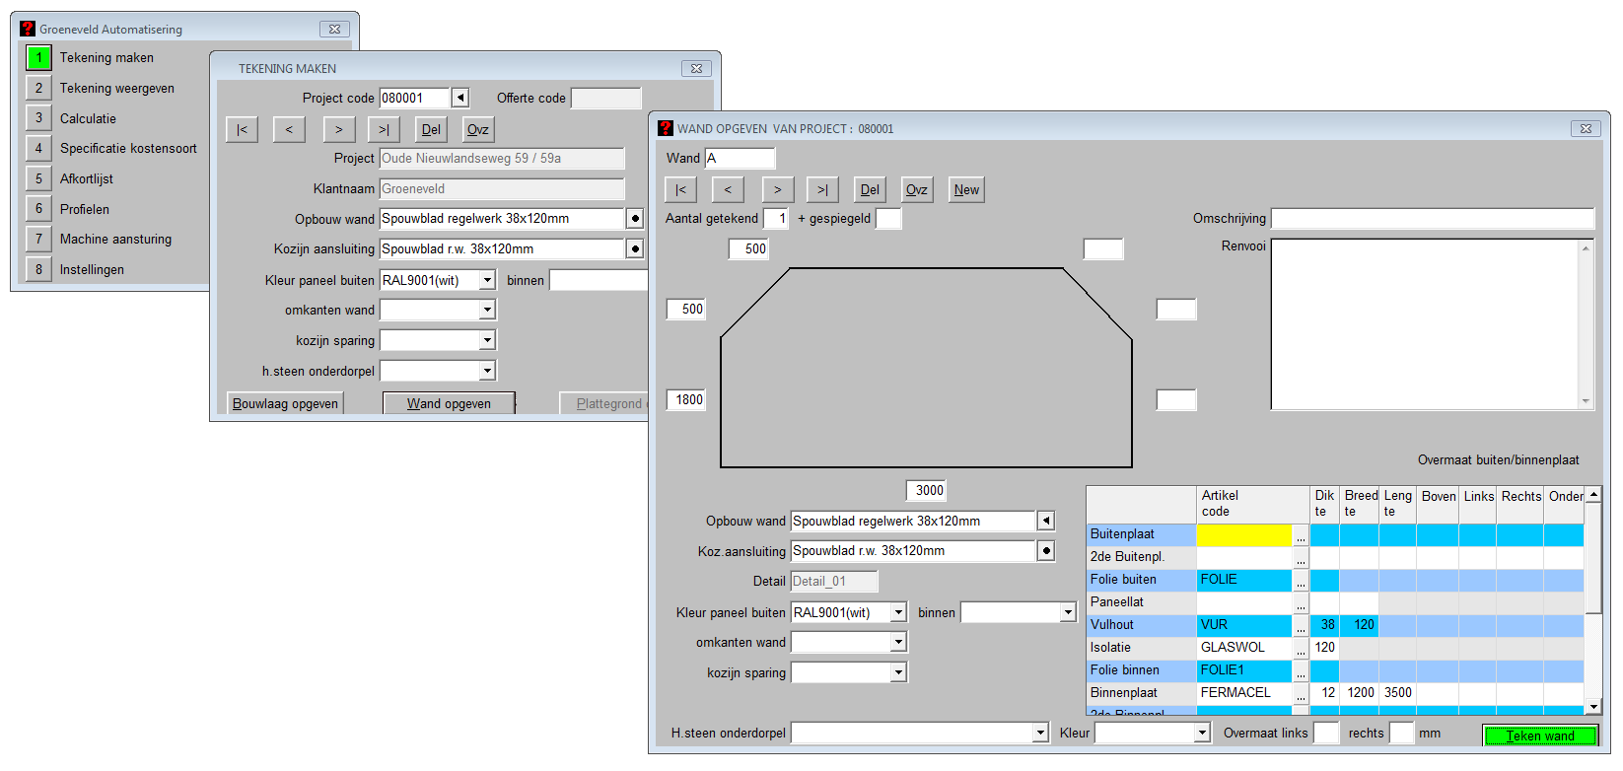Open article lookup for Vulhout row
This screenshot has width=1623, height=771.
(1301, 626)
